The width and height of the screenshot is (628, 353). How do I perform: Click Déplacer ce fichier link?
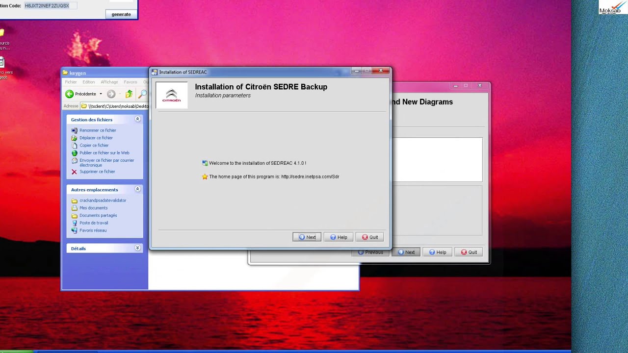coord(96,138)
